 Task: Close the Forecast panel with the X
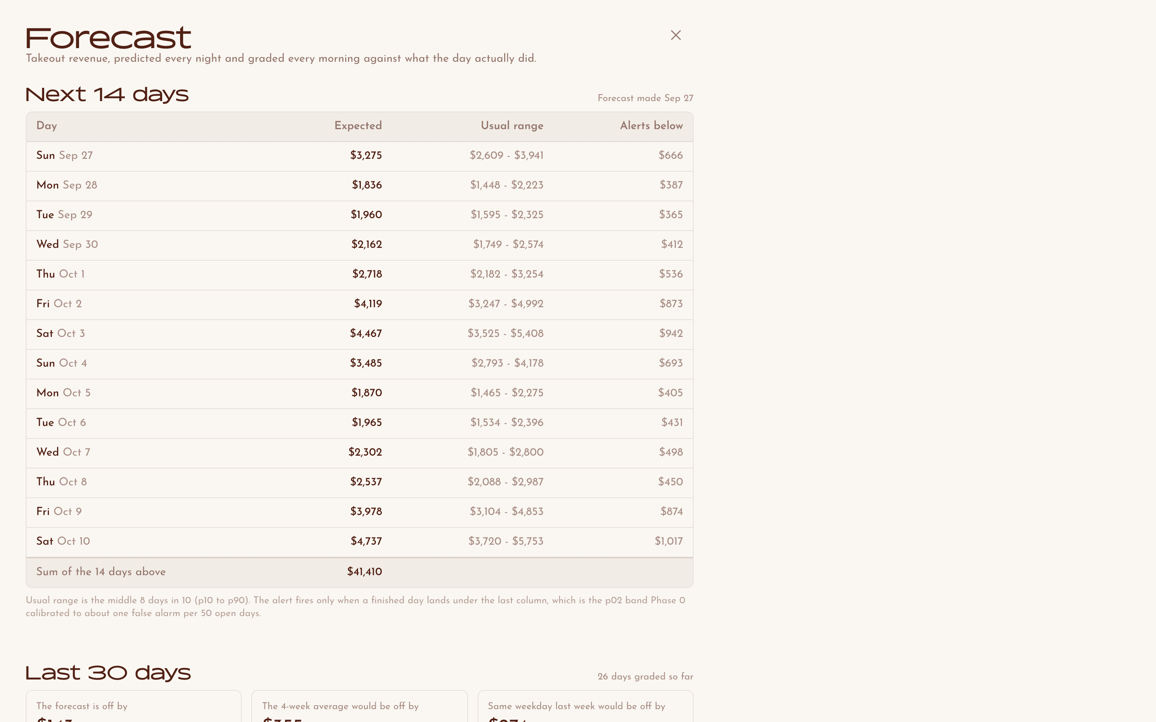click(676, 35)
